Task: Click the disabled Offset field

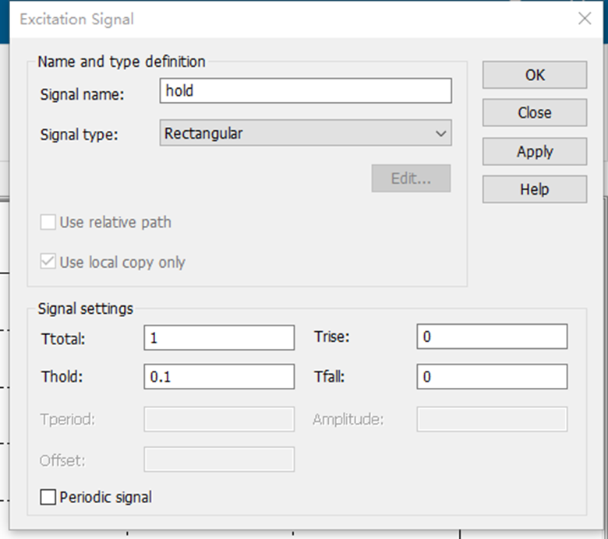Action: pyautogui.click(x=219, y=460)
